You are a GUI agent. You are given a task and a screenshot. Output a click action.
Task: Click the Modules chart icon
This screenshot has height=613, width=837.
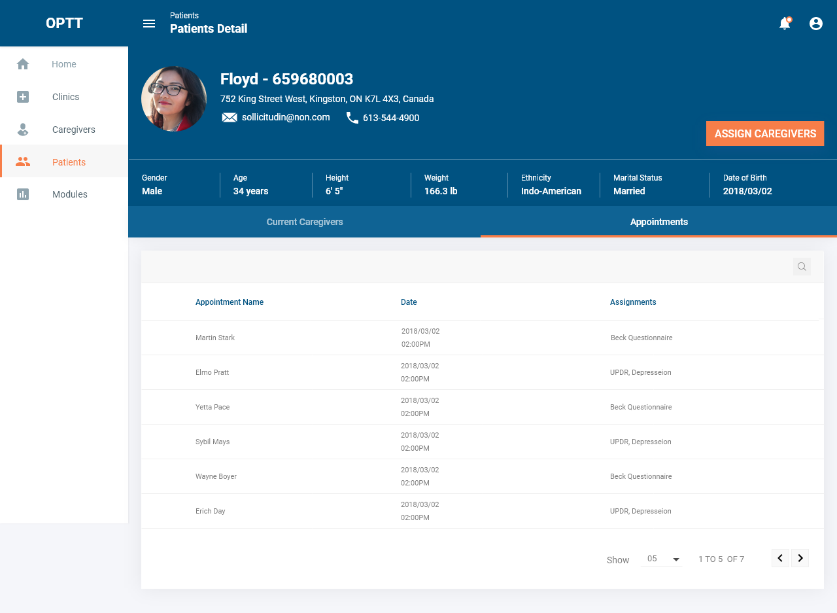coord(23,194)
